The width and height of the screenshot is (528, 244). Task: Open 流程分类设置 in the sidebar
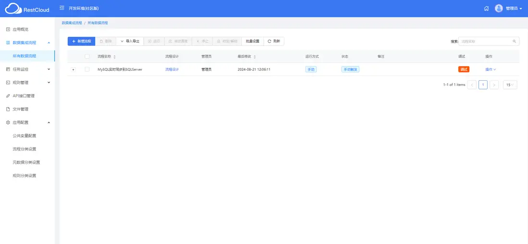click(24, 149)
